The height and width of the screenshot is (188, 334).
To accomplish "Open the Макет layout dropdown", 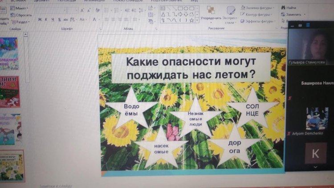I will [19, 8].
